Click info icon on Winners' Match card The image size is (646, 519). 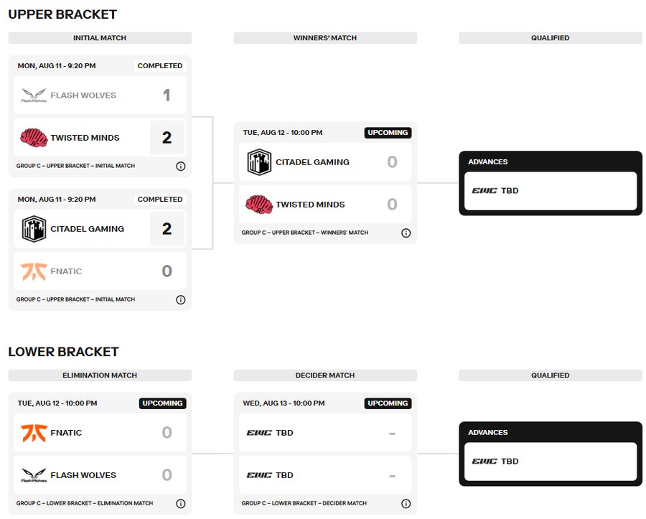click(x=406, y=233)
